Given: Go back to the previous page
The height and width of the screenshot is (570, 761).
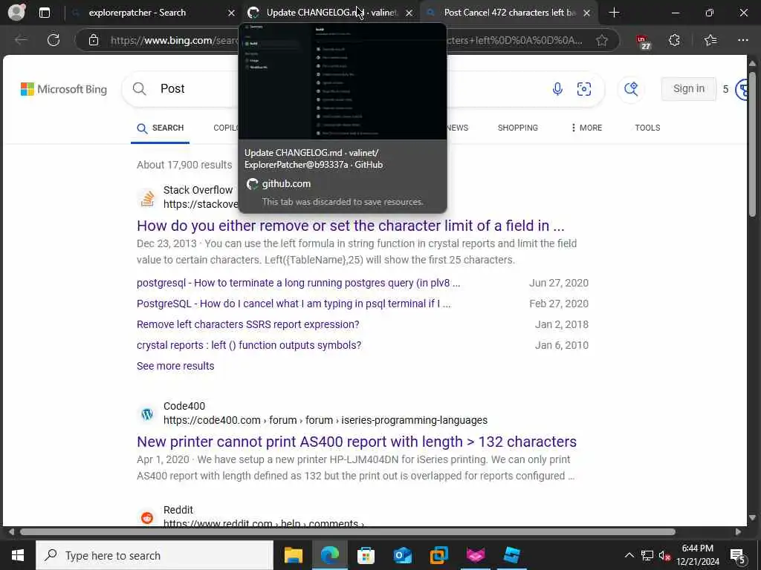Looking at the screenshot, I should point(21,40).
